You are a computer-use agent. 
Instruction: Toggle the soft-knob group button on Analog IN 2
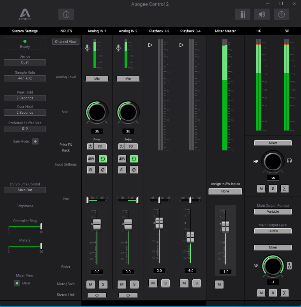tap(134, 159)
